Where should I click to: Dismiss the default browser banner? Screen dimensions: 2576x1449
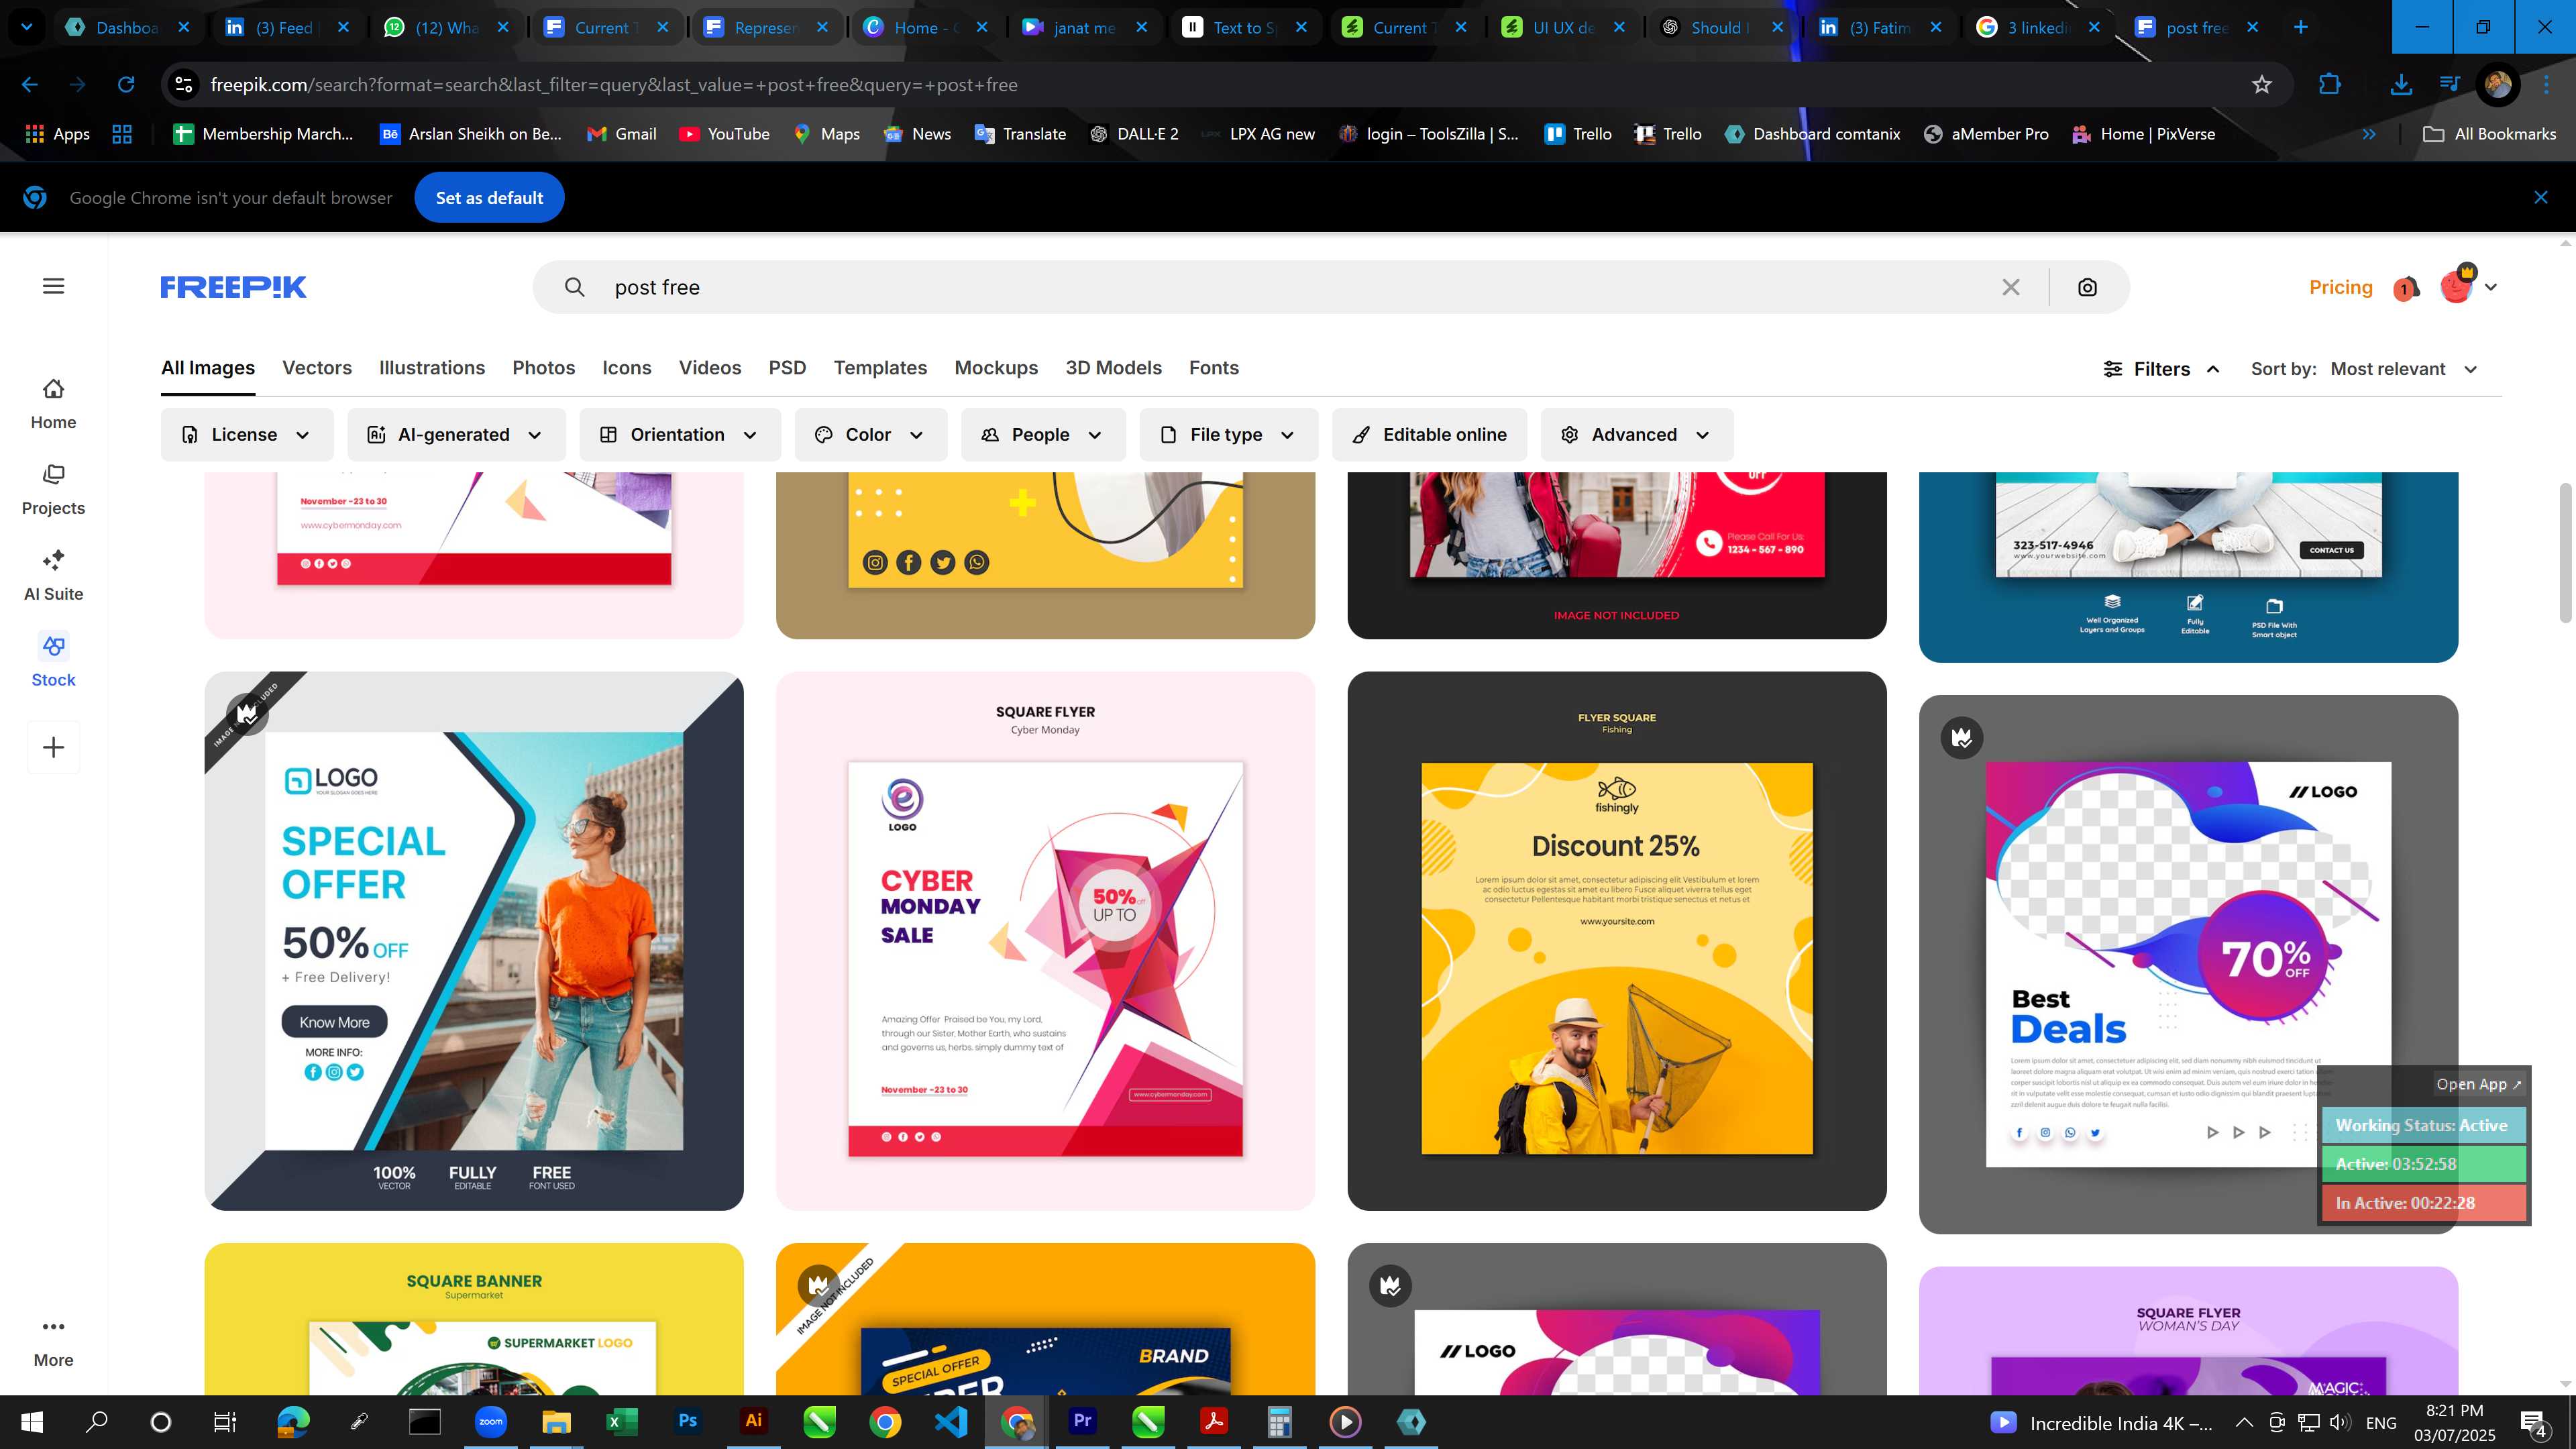tap(2541, 197)
